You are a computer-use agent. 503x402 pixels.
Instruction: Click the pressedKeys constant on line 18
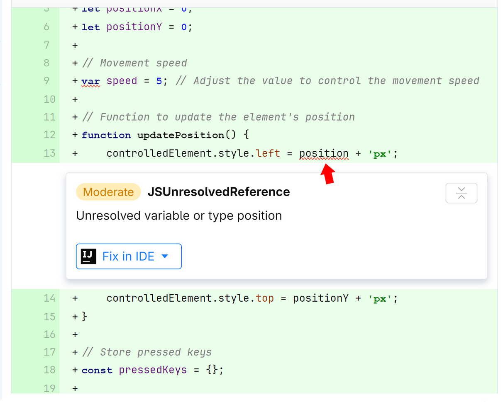click(153, 370)
